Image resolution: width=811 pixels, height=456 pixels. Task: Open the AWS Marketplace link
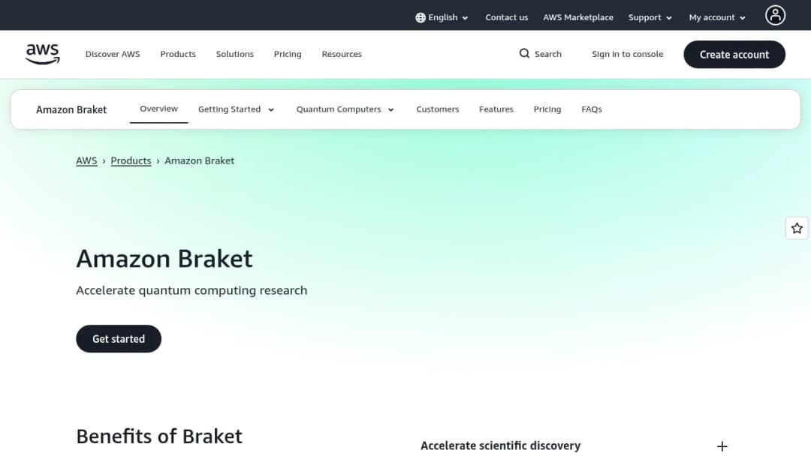(x=577, y=17)
